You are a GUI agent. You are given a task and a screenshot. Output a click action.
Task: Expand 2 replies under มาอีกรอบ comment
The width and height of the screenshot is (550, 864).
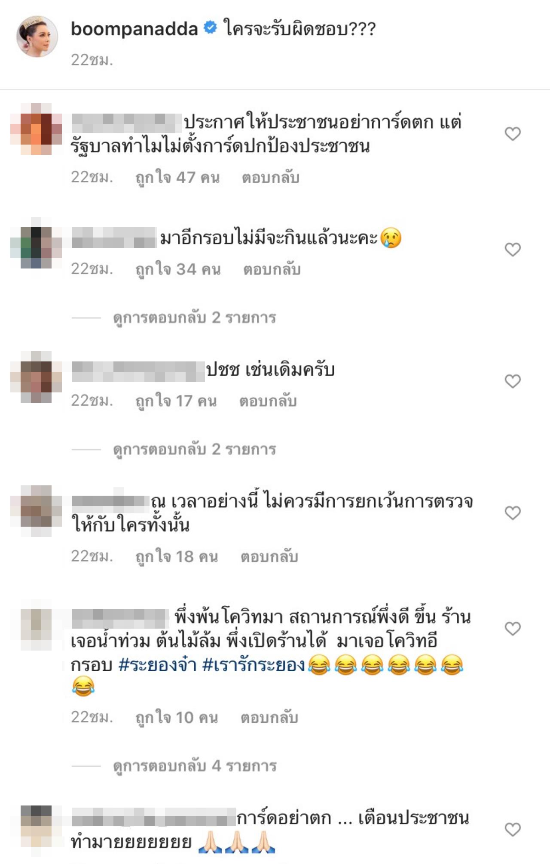(x=195, y=318)
